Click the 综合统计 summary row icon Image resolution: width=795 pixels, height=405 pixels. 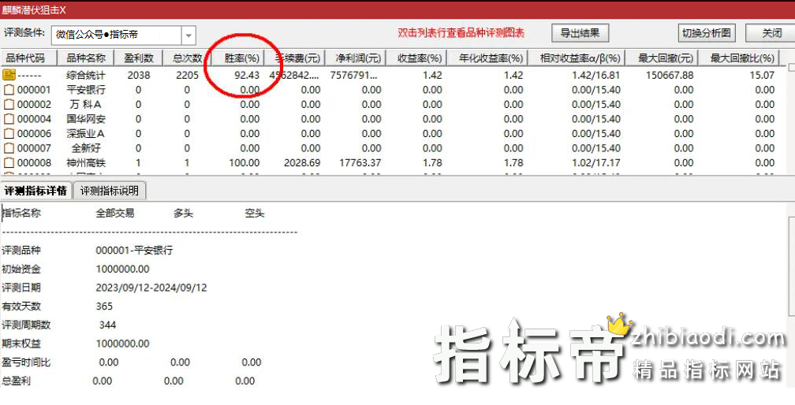(9, 75)
